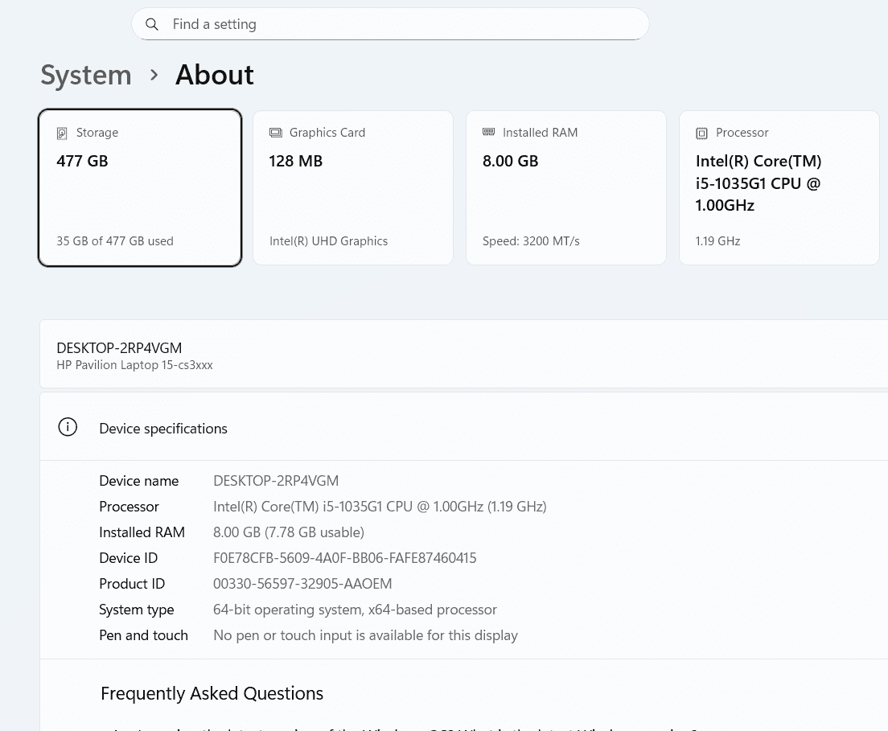Click the Product ID value 00330-56597-32905-AAOEM
Screen dimensions: 888x731
pos(302,584)
